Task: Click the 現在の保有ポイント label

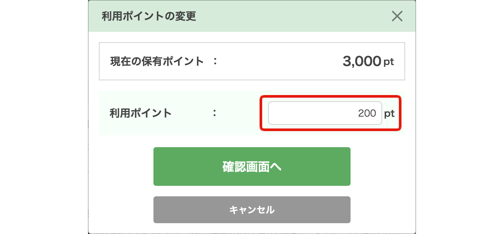Action: [x=157, y=61]
